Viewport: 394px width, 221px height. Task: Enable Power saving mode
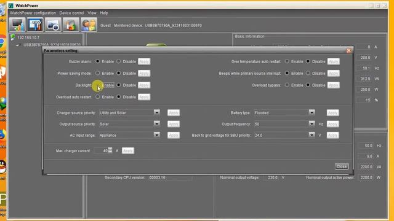tap(97, 73)
